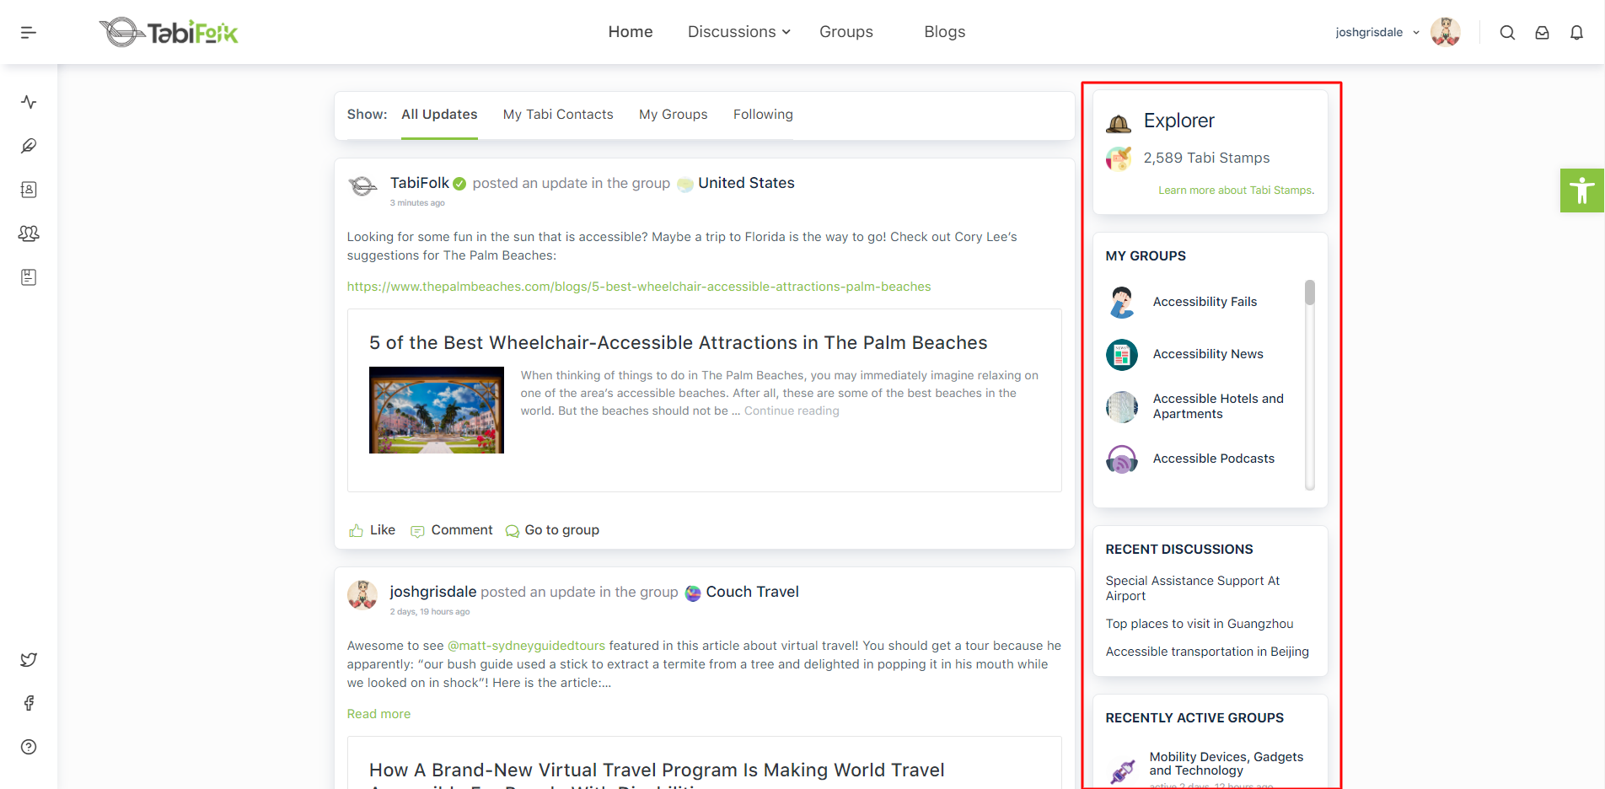
Task: Click the help question mark icon
Action: (29, 747)
